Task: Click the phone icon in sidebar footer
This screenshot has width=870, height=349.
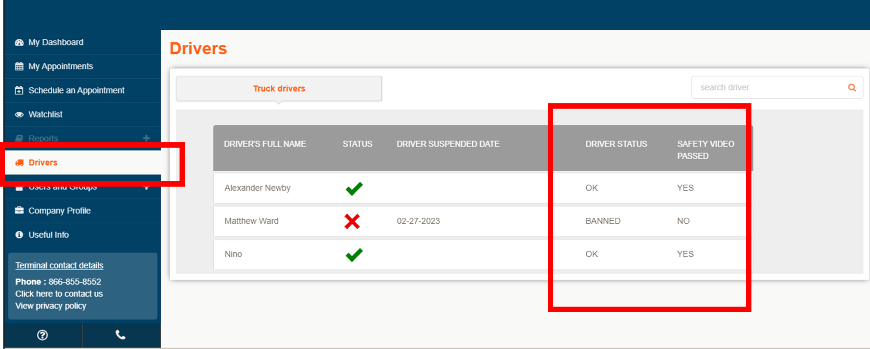Action: [120, 335]
